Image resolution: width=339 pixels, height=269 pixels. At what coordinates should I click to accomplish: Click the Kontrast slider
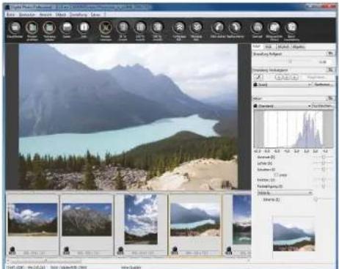click(x=323, y=157)
